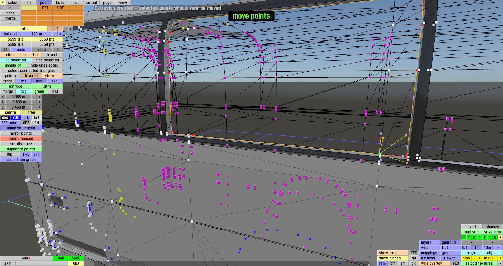This screenshot has width=503, height=266.
Task: Click the load scm button
Action: click(x=472, y=232)
